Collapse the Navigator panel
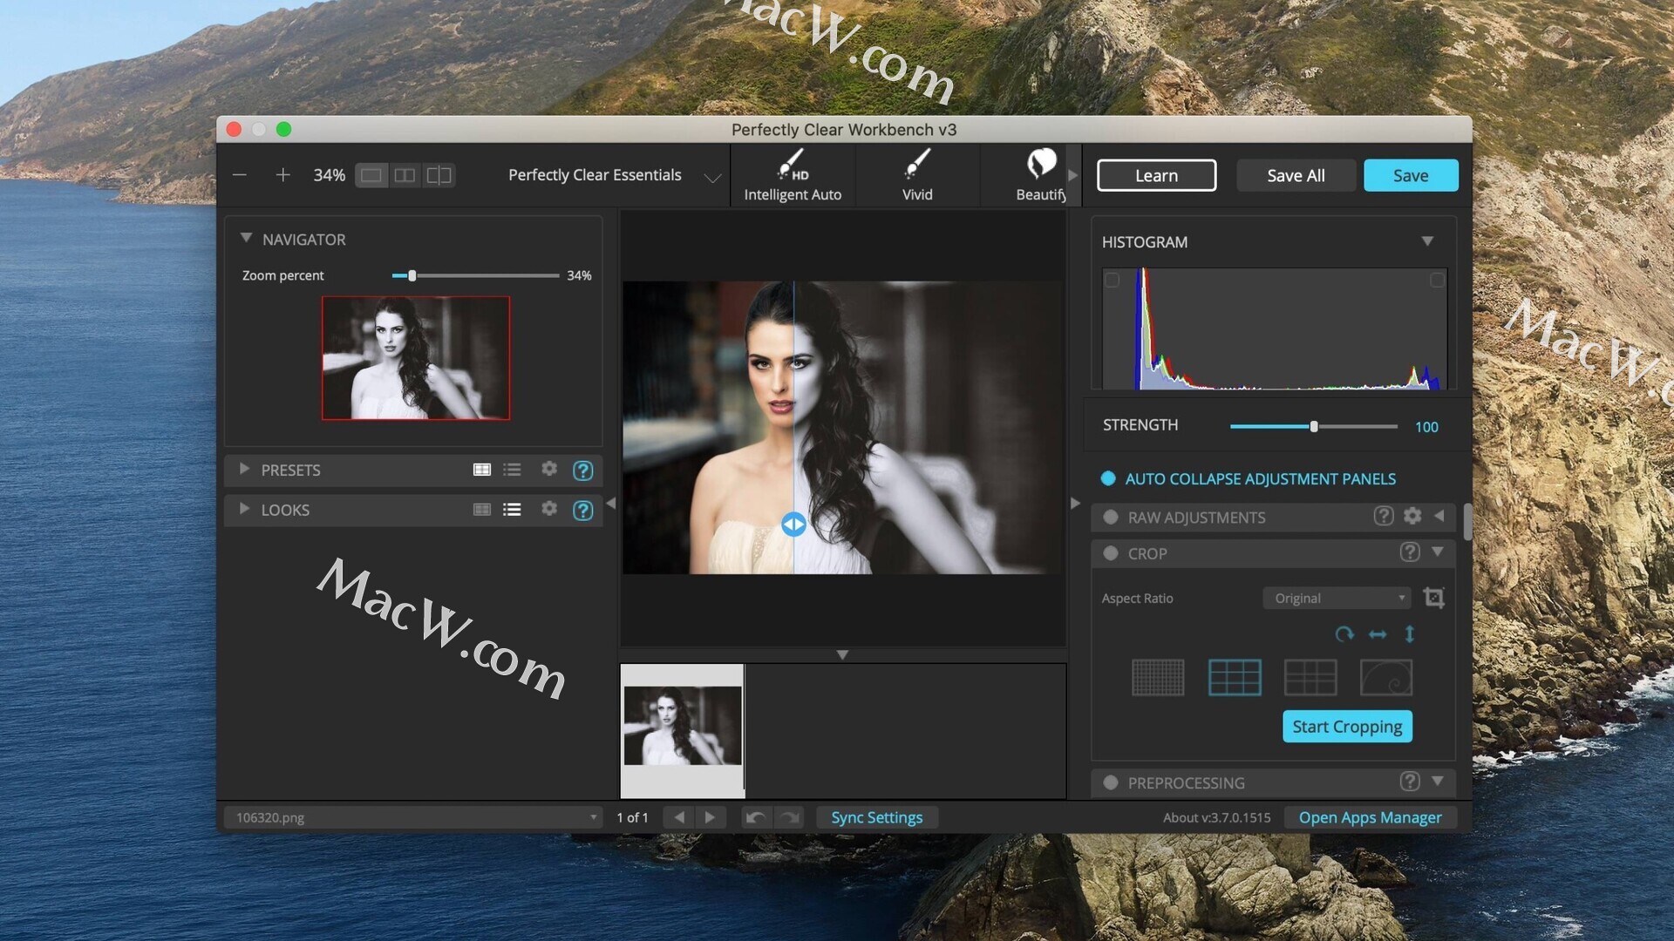This screenshot has height=941, width=1674. 246,238
